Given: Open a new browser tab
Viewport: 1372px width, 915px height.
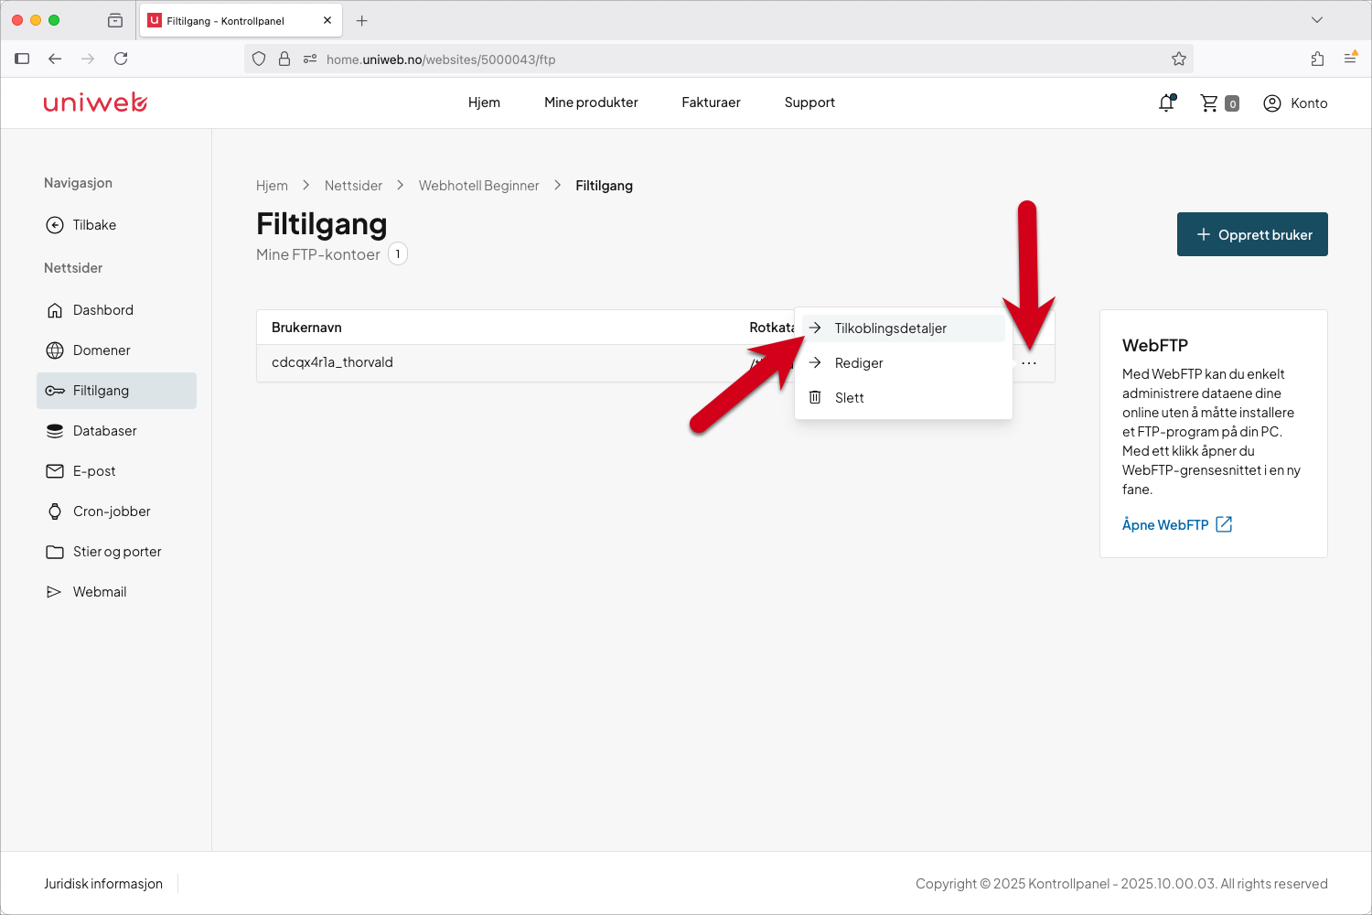Looking at the screenshot, I should (362, 20).
